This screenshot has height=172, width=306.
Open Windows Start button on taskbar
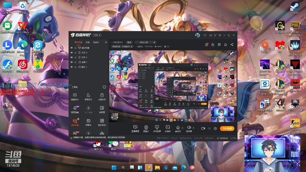click(114, 167)
